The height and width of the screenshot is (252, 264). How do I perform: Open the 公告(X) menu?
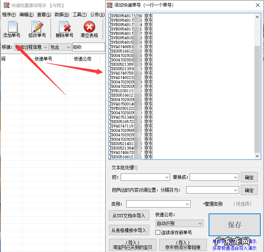(97, 15)
